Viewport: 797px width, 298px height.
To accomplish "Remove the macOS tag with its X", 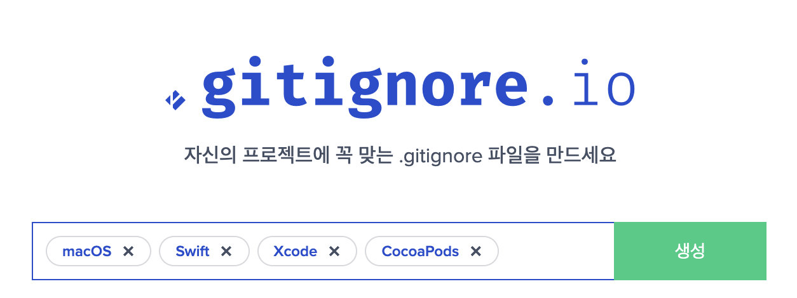I will coord(128,252).
